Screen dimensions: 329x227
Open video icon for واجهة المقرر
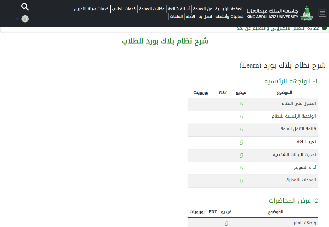pyautogui.click(x=226, y=223)
